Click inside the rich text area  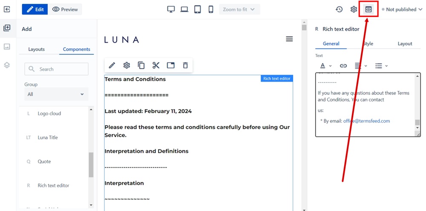pyautogui.click(x=365, y=105)
